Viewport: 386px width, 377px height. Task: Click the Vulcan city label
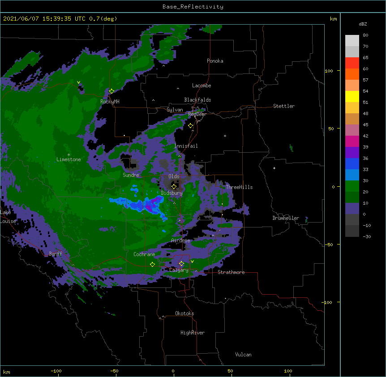pyautogui.click(x=243, y=355)
